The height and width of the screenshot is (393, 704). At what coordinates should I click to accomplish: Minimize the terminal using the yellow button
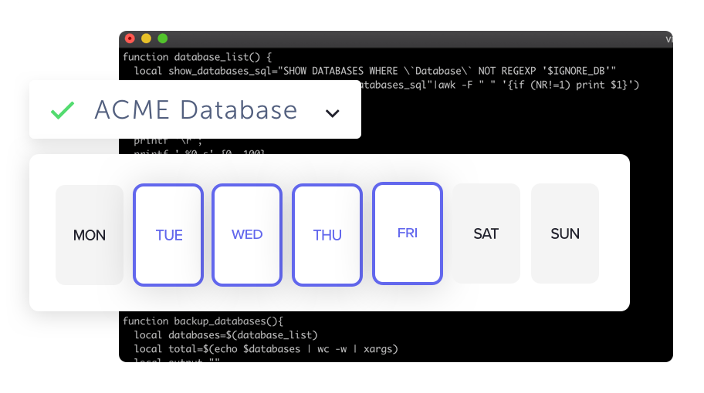146,39
